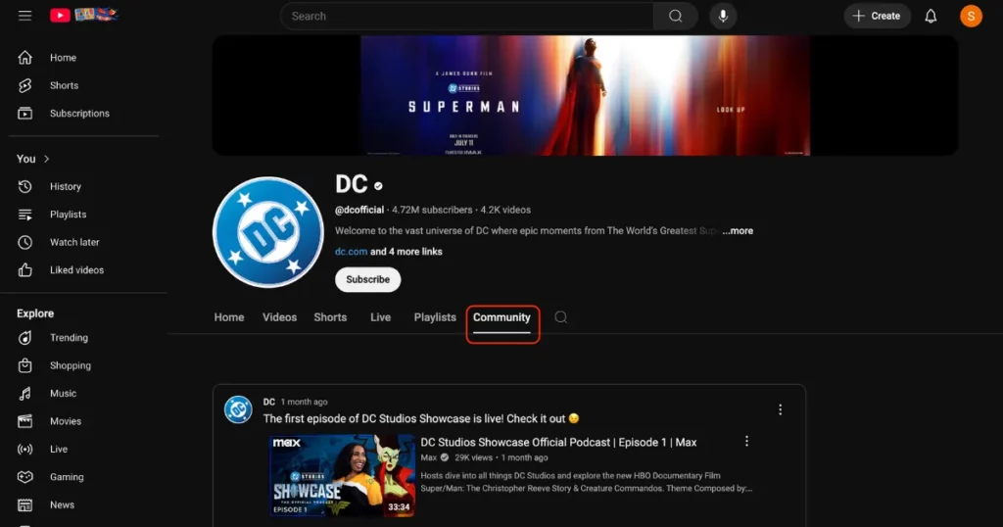Switch to the channel Live tab
Image resolution: width=1003 pixels, height=527 pixels.
pos(381,317)
